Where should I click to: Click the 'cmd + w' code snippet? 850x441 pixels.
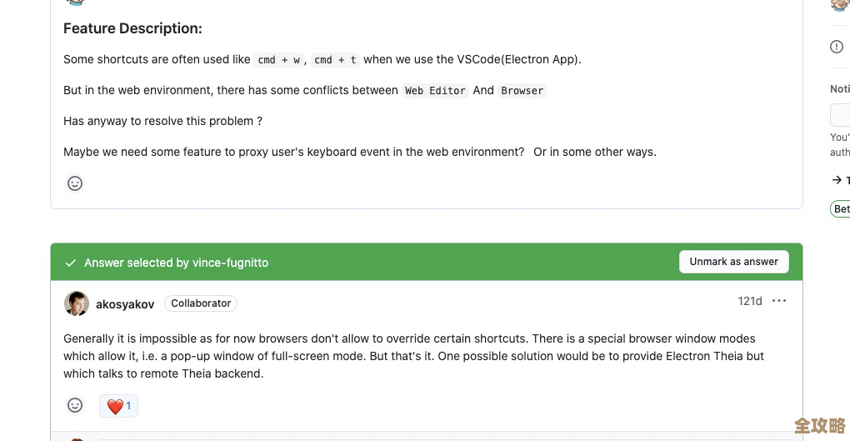[278, 60]
